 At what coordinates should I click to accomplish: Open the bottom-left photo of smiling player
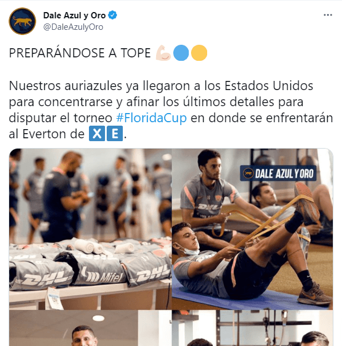pos(90,328)
